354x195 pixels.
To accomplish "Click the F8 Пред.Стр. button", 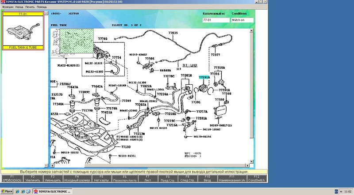I will pyautogui.click(x=168, y=178).
